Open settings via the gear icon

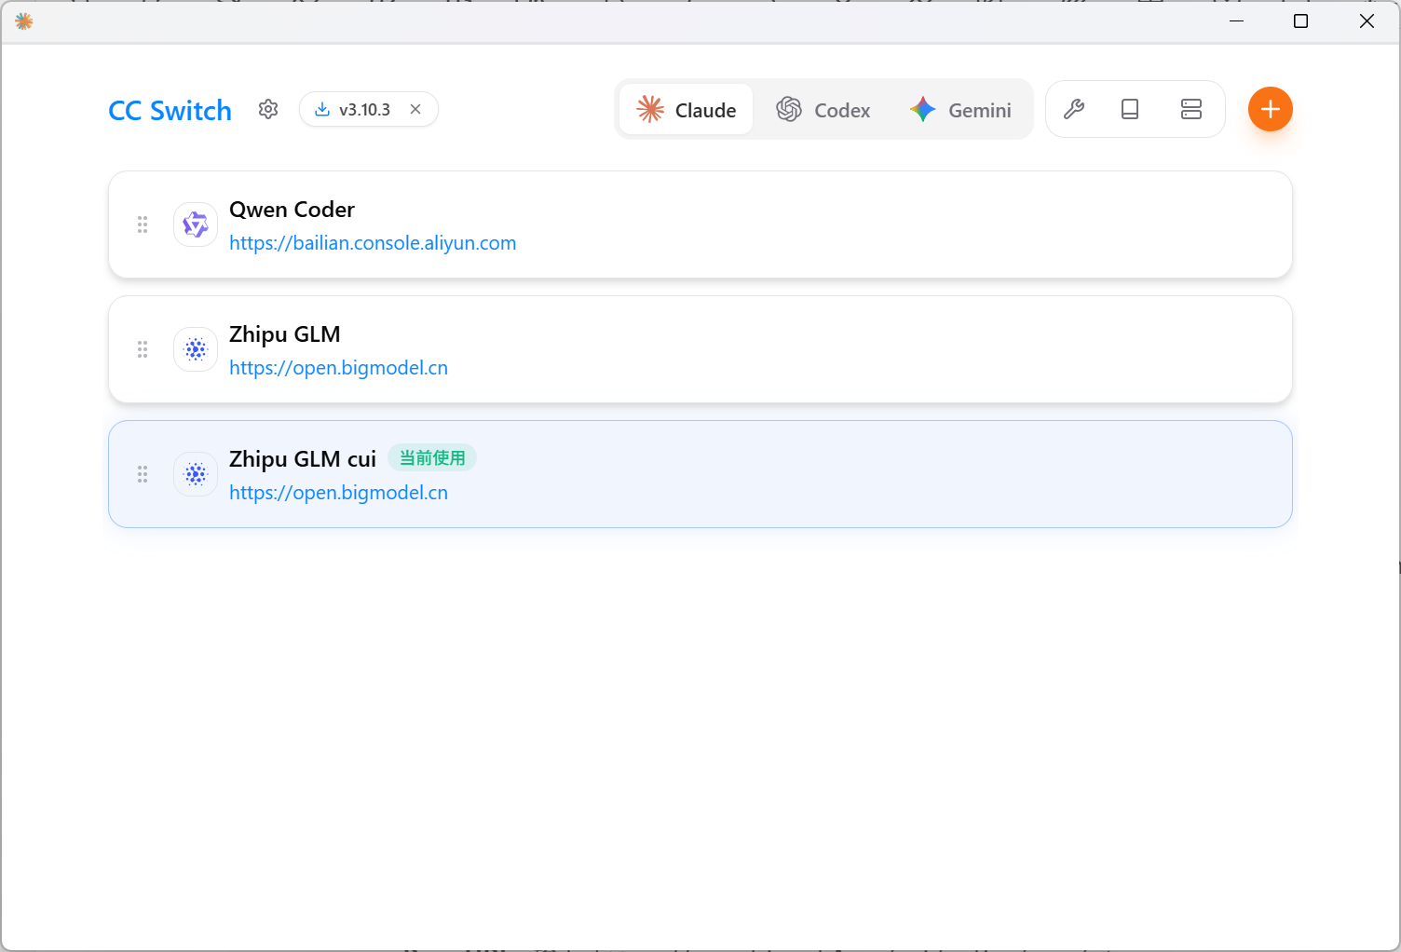(268, 109)
